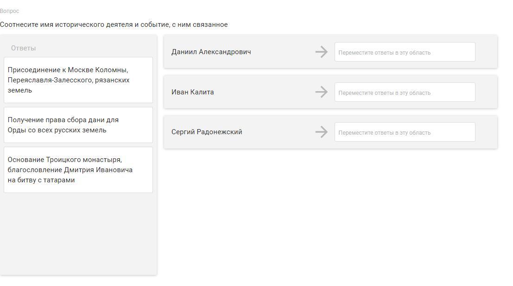
Task: Click the Иван Калита row card background
Action: 330,92
